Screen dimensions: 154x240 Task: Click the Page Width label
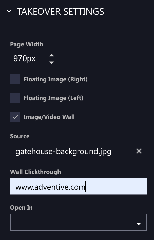point(27,44)
